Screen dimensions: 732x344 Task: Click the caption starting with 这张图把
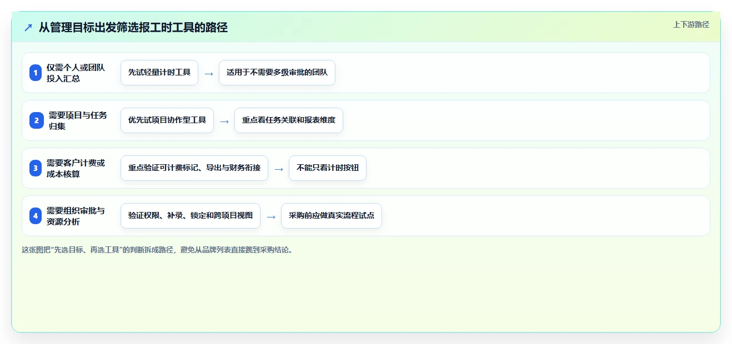coord(157,250)
